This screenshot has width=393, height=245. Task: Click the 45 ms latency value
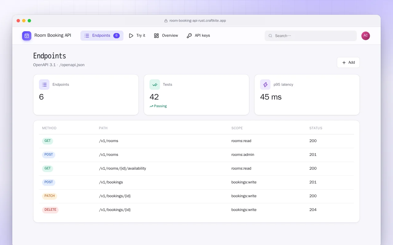[x=271, y=97]
